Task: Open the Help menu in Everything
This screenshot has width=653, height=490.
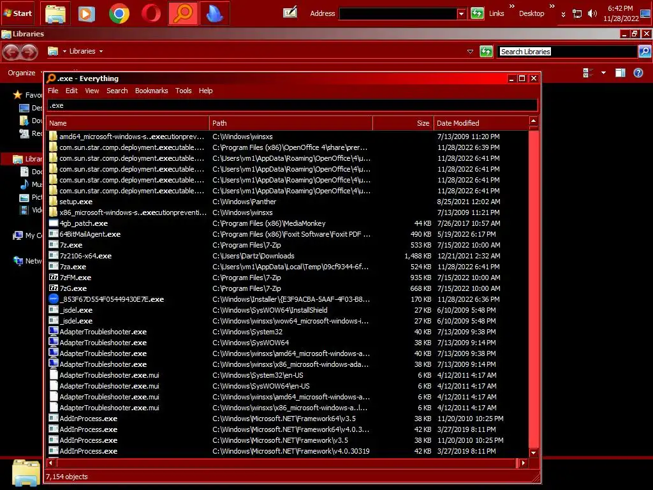Action: point(206,91)
